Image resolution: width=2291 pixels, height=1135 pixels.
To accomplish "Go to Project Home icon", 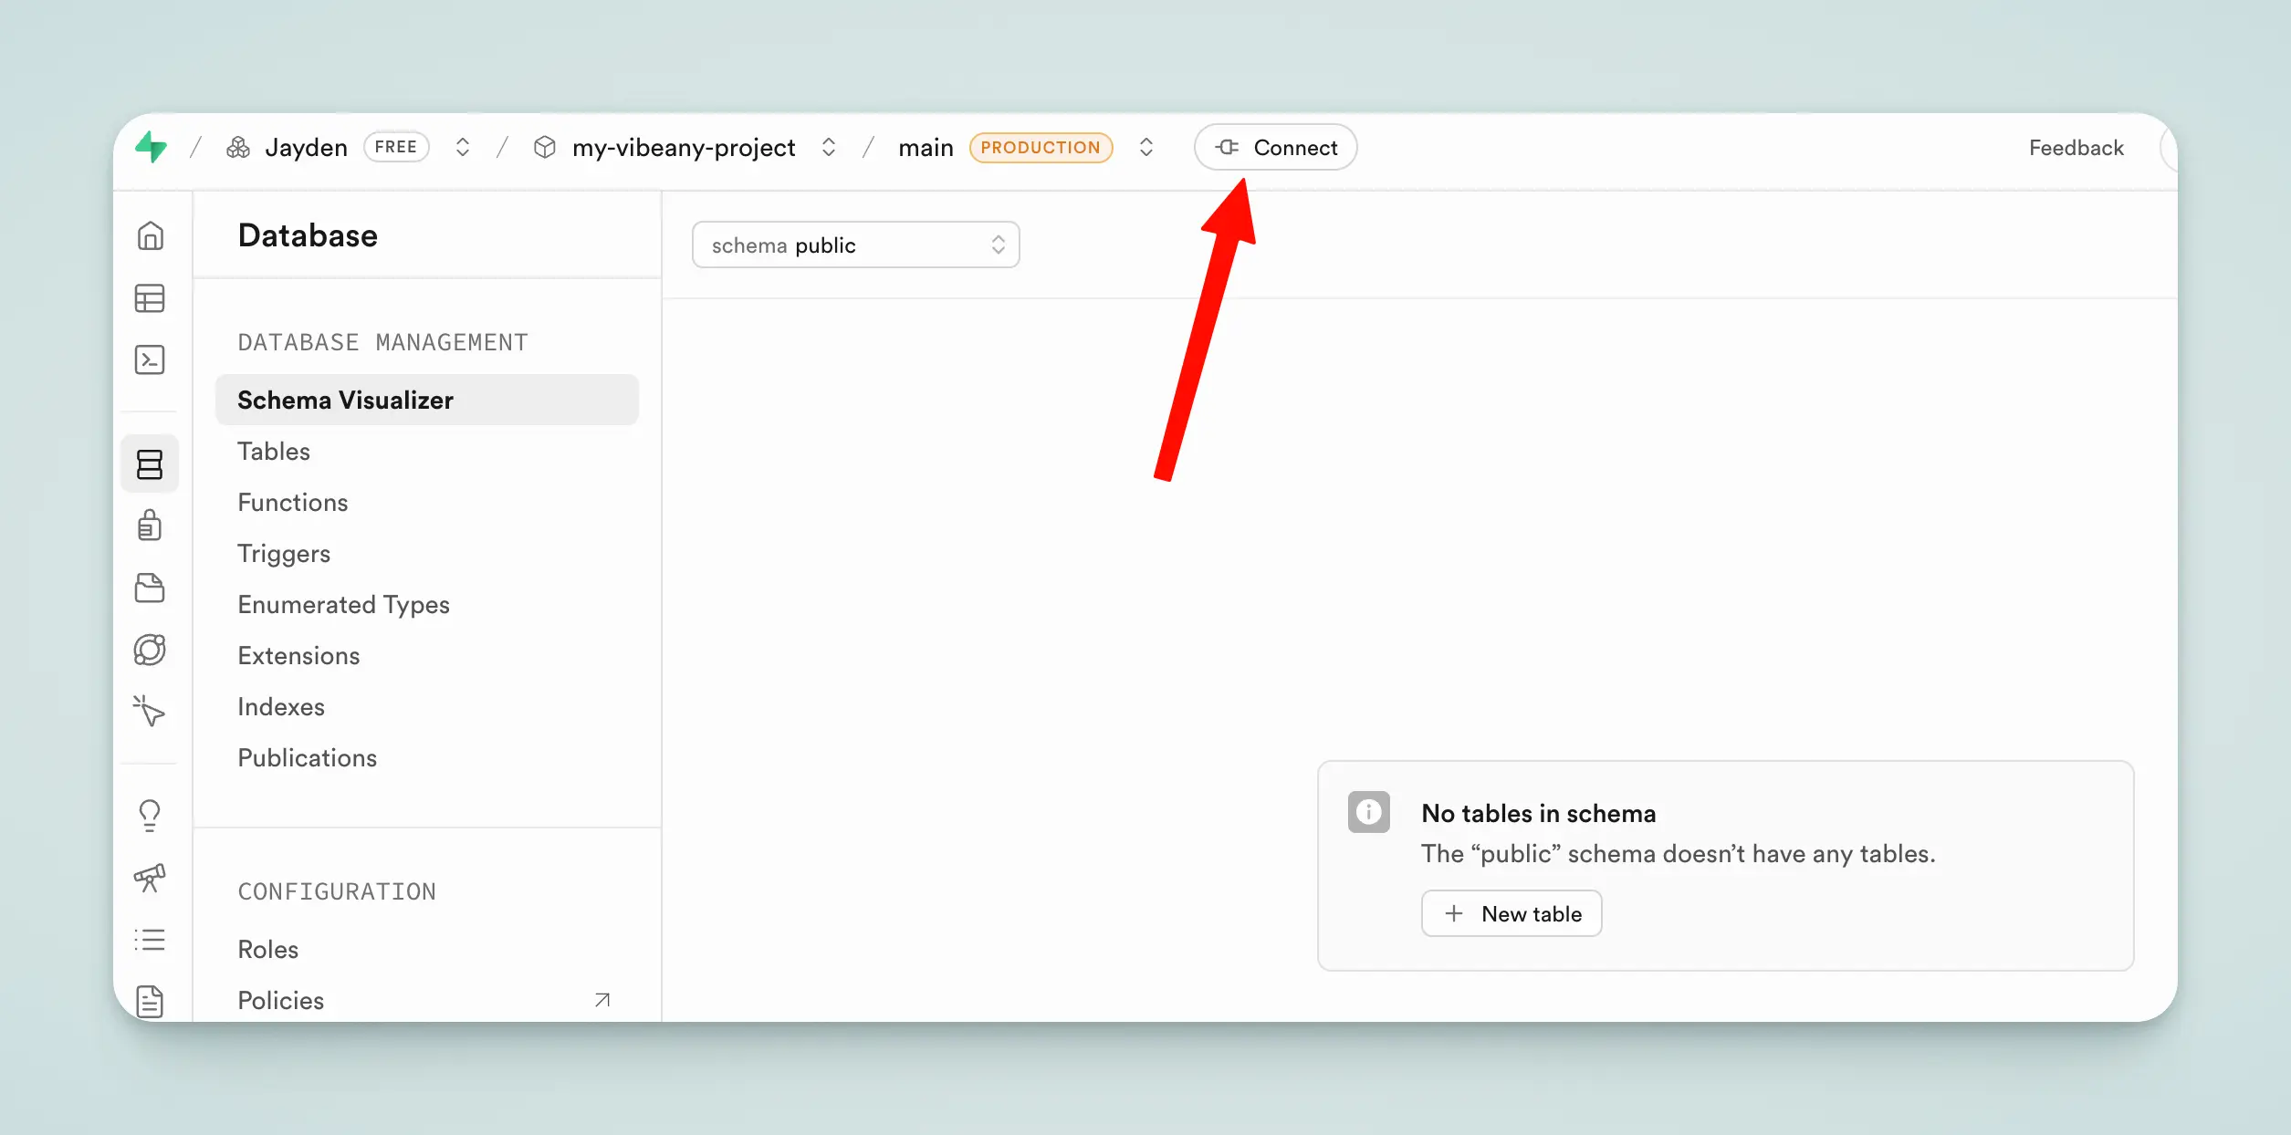I will [150, 236].
